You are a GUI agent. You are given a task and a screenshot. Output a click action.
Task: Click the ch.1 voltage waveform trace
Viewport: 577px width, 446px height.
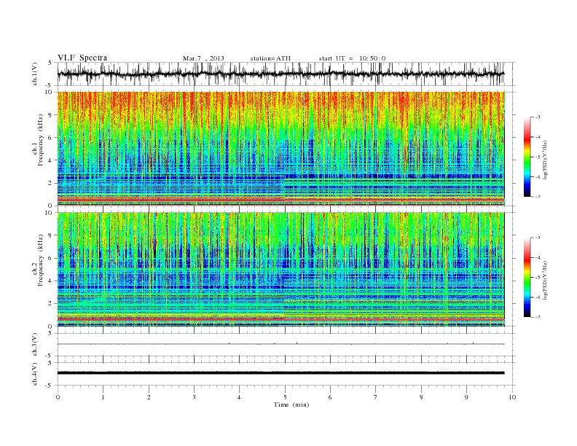[x=280, y=74]
